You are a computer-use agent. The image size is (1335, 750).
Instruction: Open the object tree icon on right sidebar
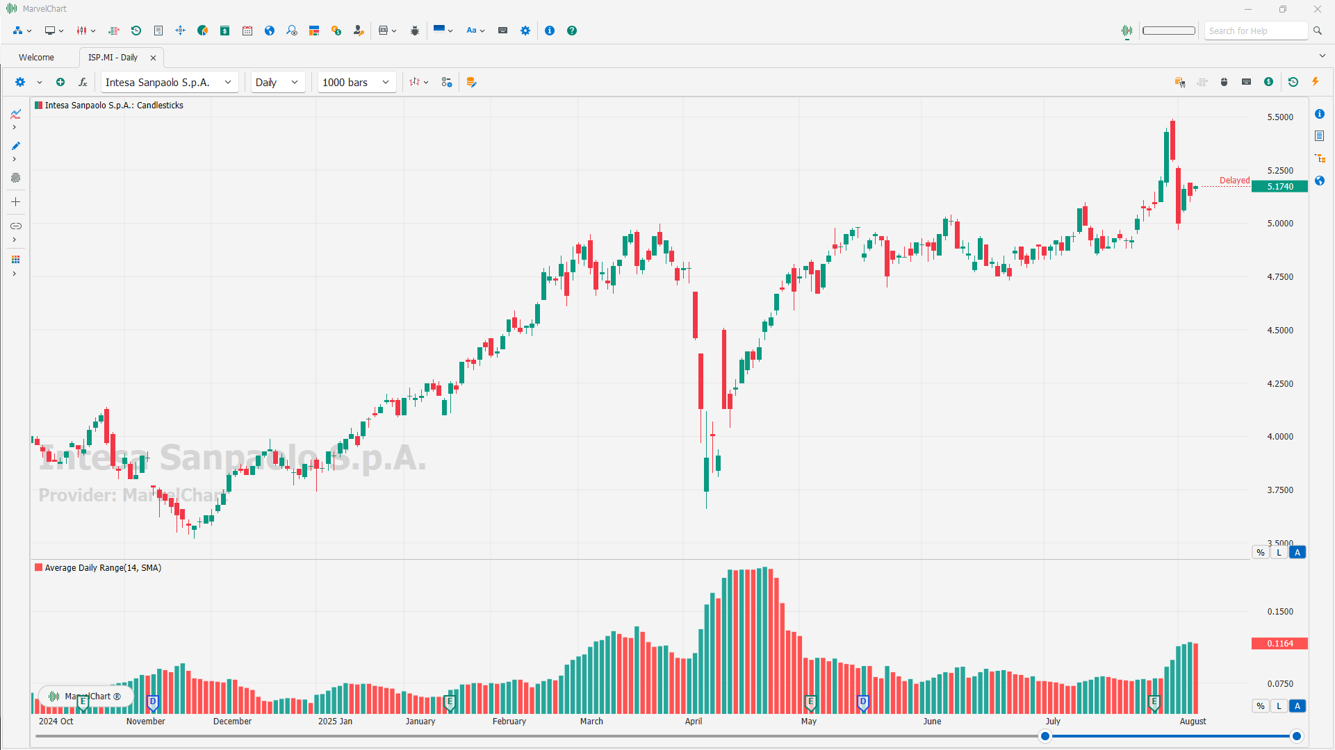pyautogui.click(x=1320, y=158)
